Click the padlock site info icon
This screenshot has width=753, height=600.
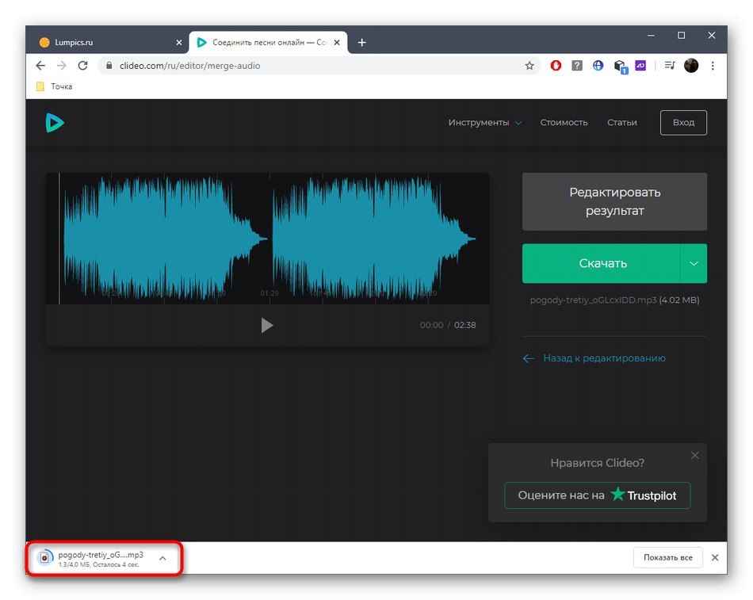point(109,66)
